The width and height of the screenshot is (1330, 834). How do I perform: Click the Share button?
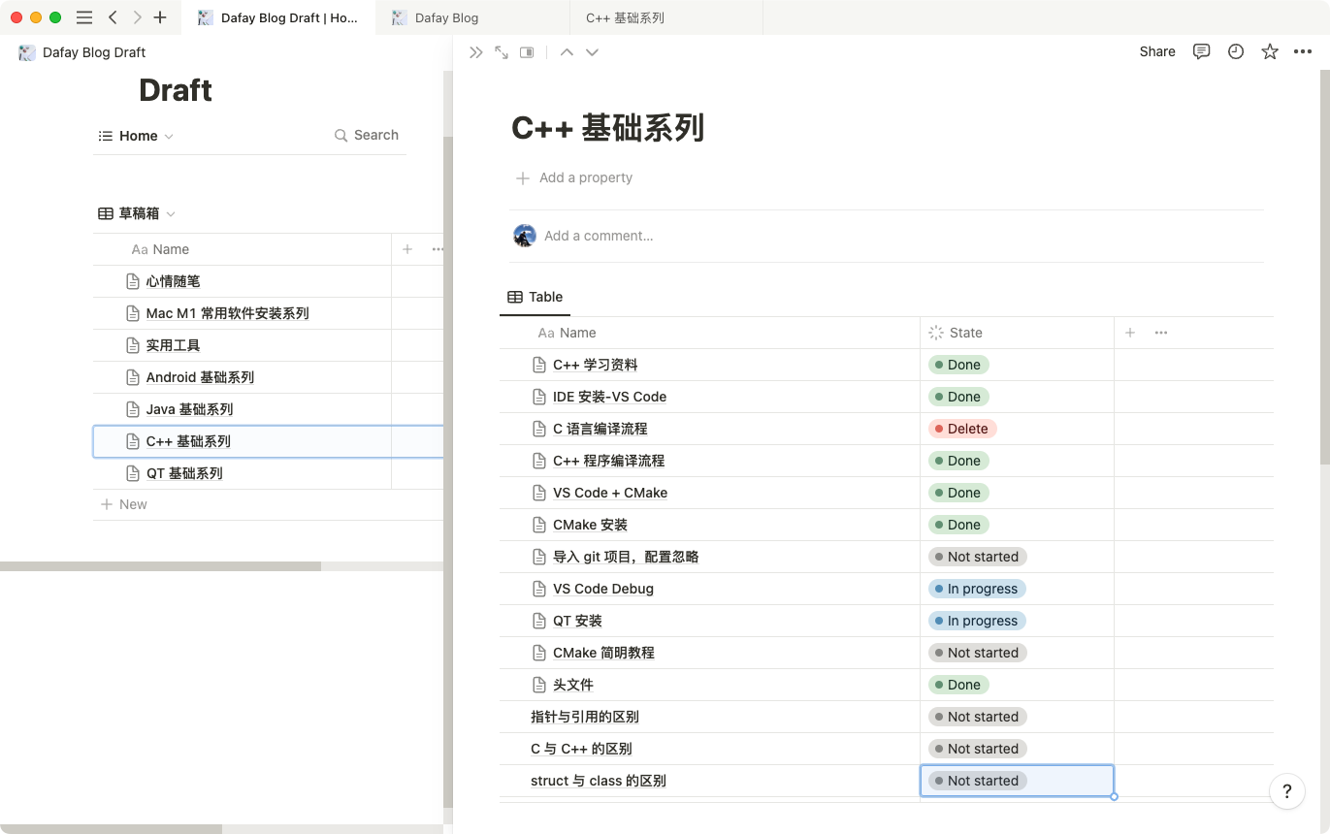[x=1157, y=52]
